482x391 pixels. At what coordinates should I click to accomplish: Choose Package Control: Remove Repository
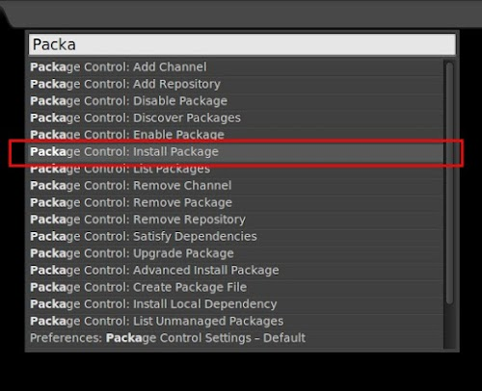pyautogui.click(x=235, y=220)
